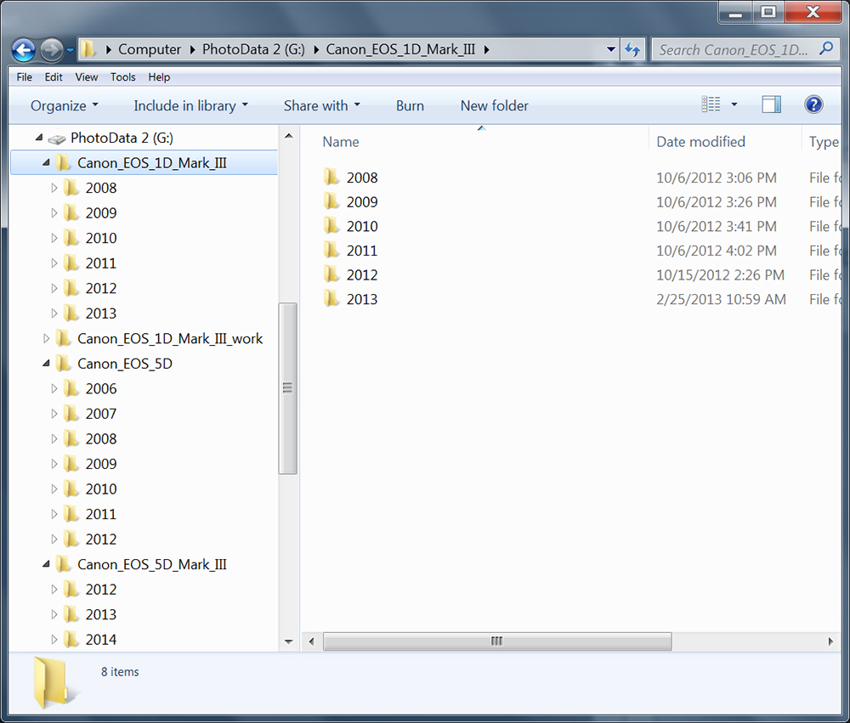Click the 2013 folder icon in file list
The height and width of the screenshot is (723, 850).
coord(331,299)
